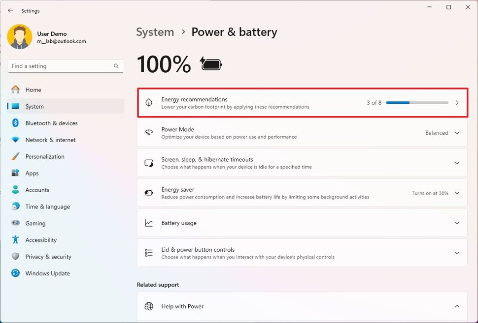Collapse the Help with Power section

(457, 306)
